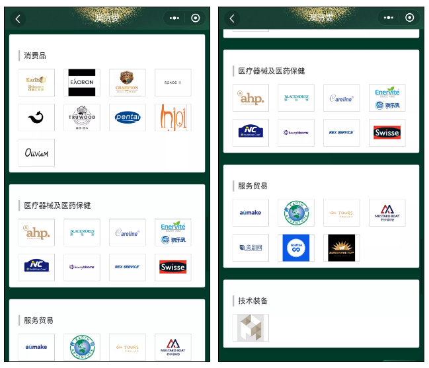Viewport: 429px width, 368px height.
Task: Choose the Swisse logo on the right screen
Action: (x=387, y=133)
